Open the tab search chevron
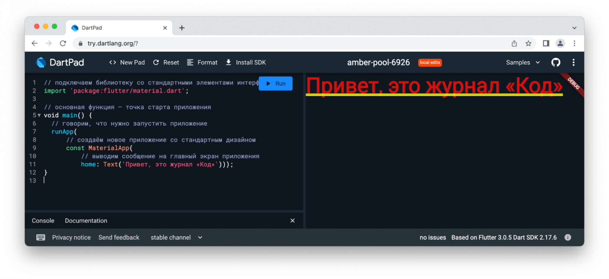Viewport: 609px width, 279px height. (x=574, y=28)
